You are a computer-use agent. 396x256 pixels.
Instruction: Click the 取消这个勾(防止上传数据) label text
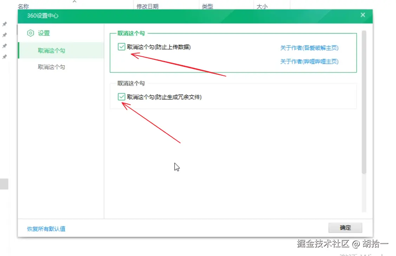[x=159, y=47]
